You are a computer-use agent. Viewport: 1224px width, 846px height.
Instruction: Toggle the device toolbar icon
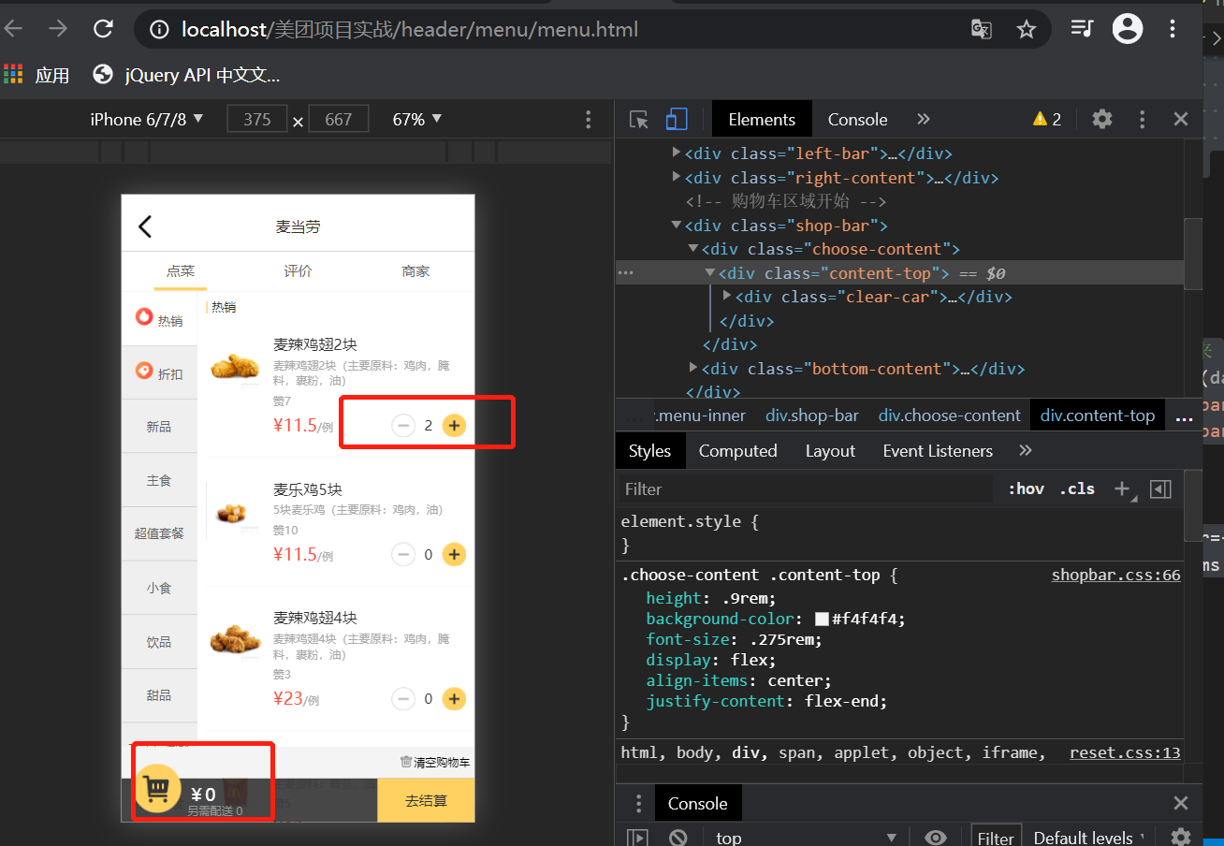(x=677, y=120)
